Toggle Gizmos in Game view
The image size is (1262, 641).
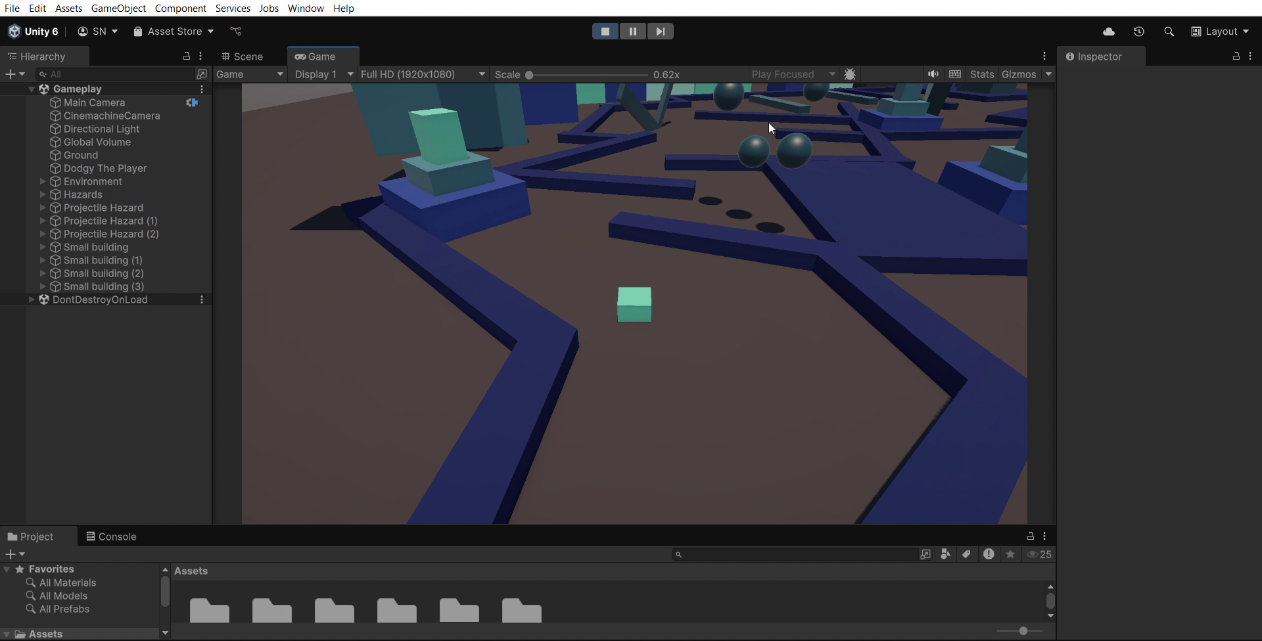pos(1019,74)
